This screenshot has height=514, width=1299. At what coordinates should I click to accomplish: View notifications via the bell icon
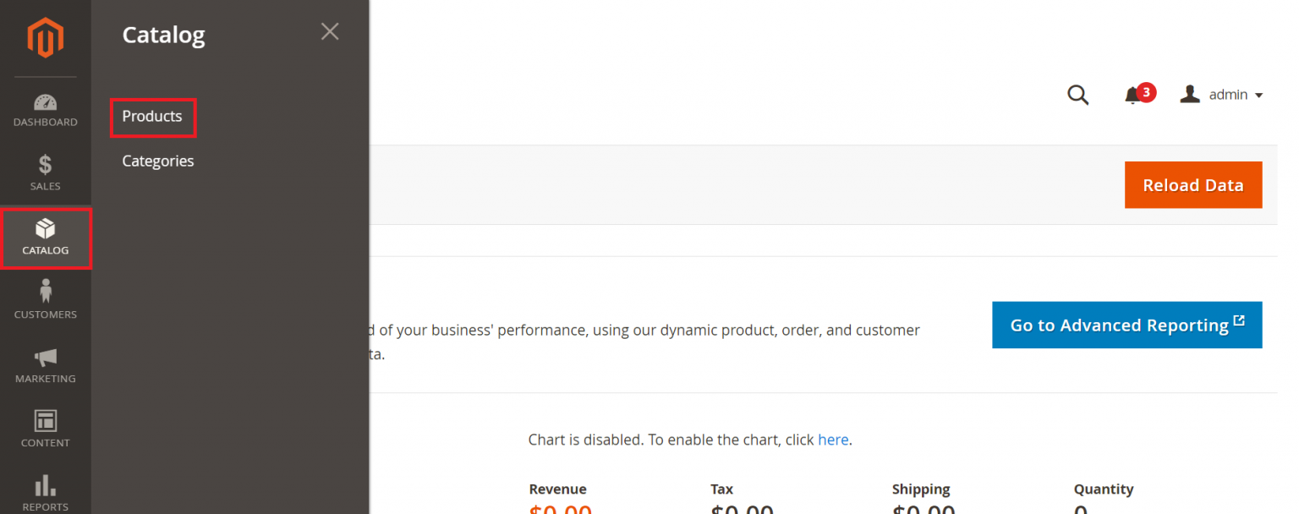[1132, 95]
